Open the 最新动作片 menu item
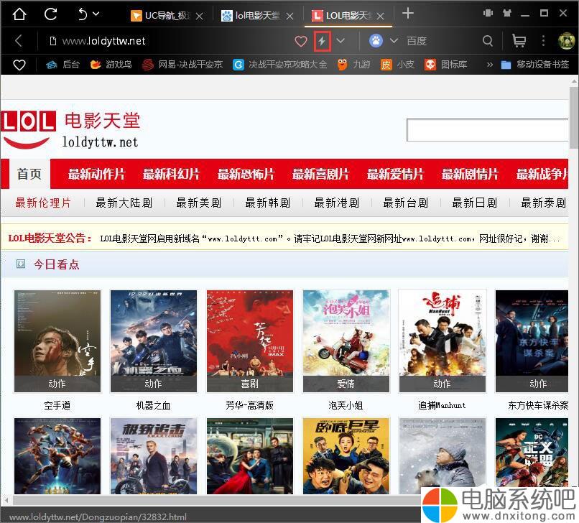 pos(97,174)
